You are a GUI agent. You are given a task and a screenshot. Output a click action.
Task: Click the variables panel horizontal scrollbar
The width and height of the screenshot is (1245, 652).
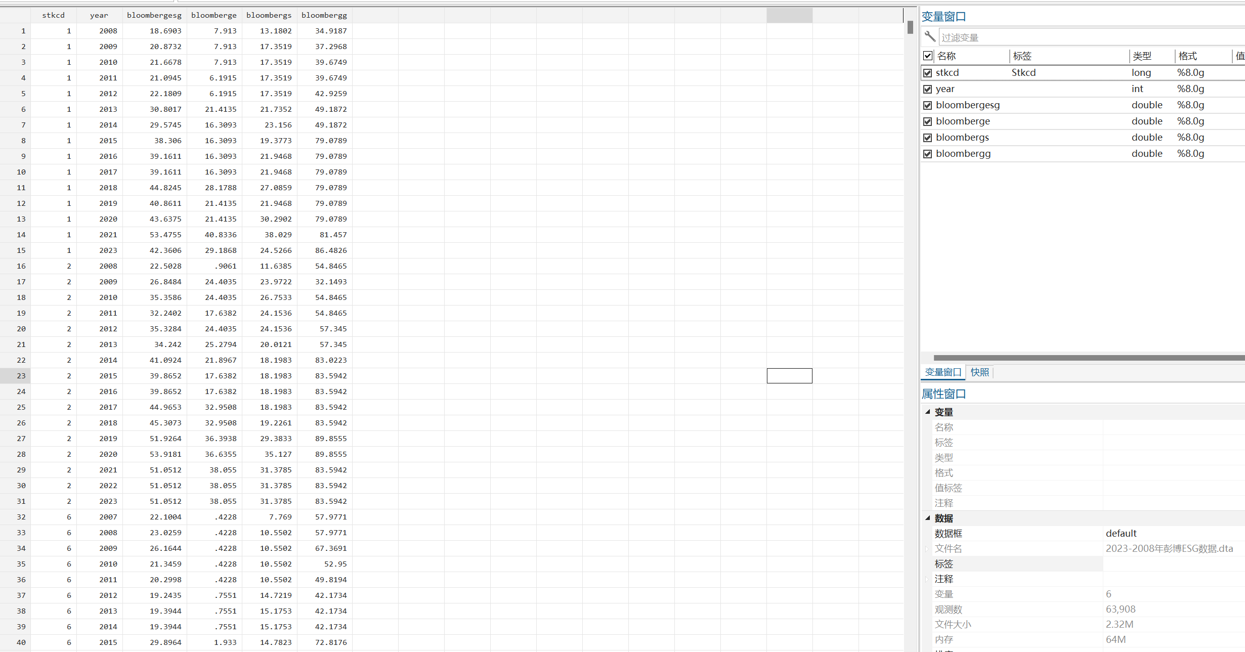coord(1088,358)
